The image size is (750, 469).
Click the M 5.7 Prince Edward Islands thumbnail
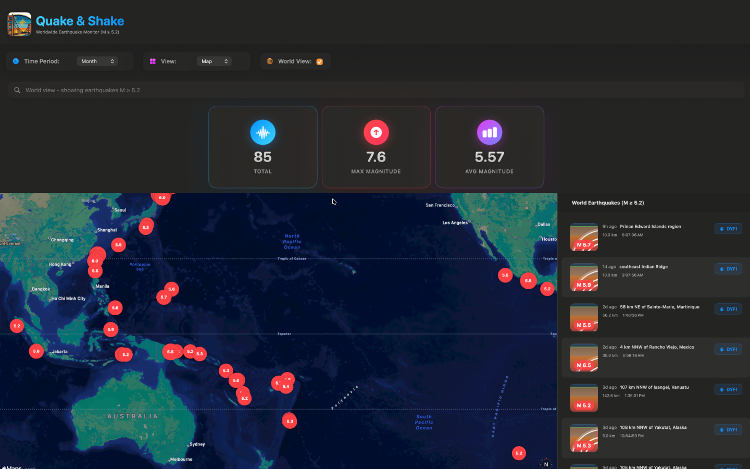(x=584, y=237)
